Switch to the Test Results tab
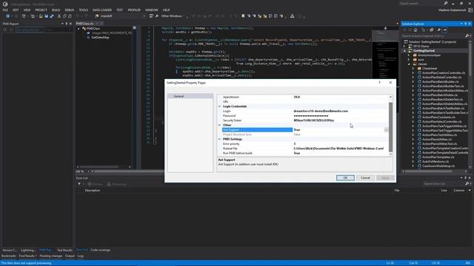The height and width of the screenshot is (266, 474). (x=64, y=250)
